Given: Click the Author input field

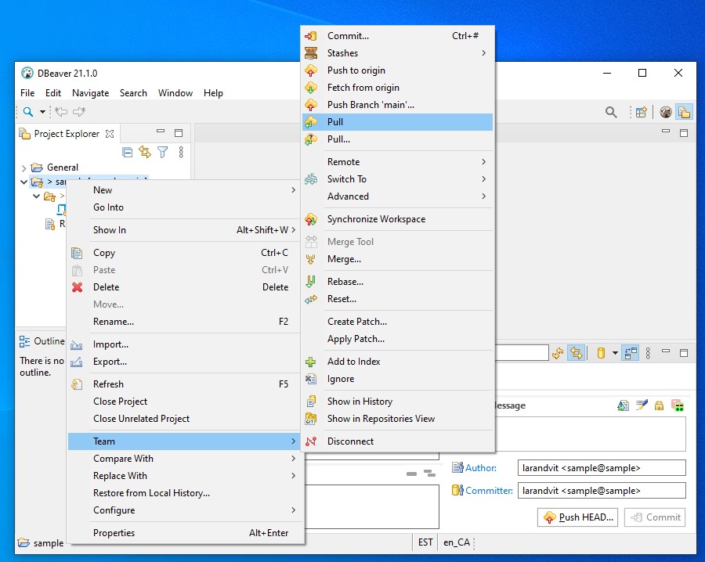Looking at the screenshot, I should click(x=602, y=468).
